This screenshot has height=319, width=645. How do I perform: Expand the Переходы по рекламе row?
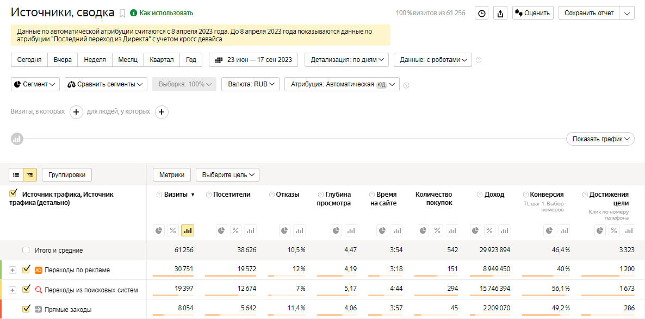[13, 270]
